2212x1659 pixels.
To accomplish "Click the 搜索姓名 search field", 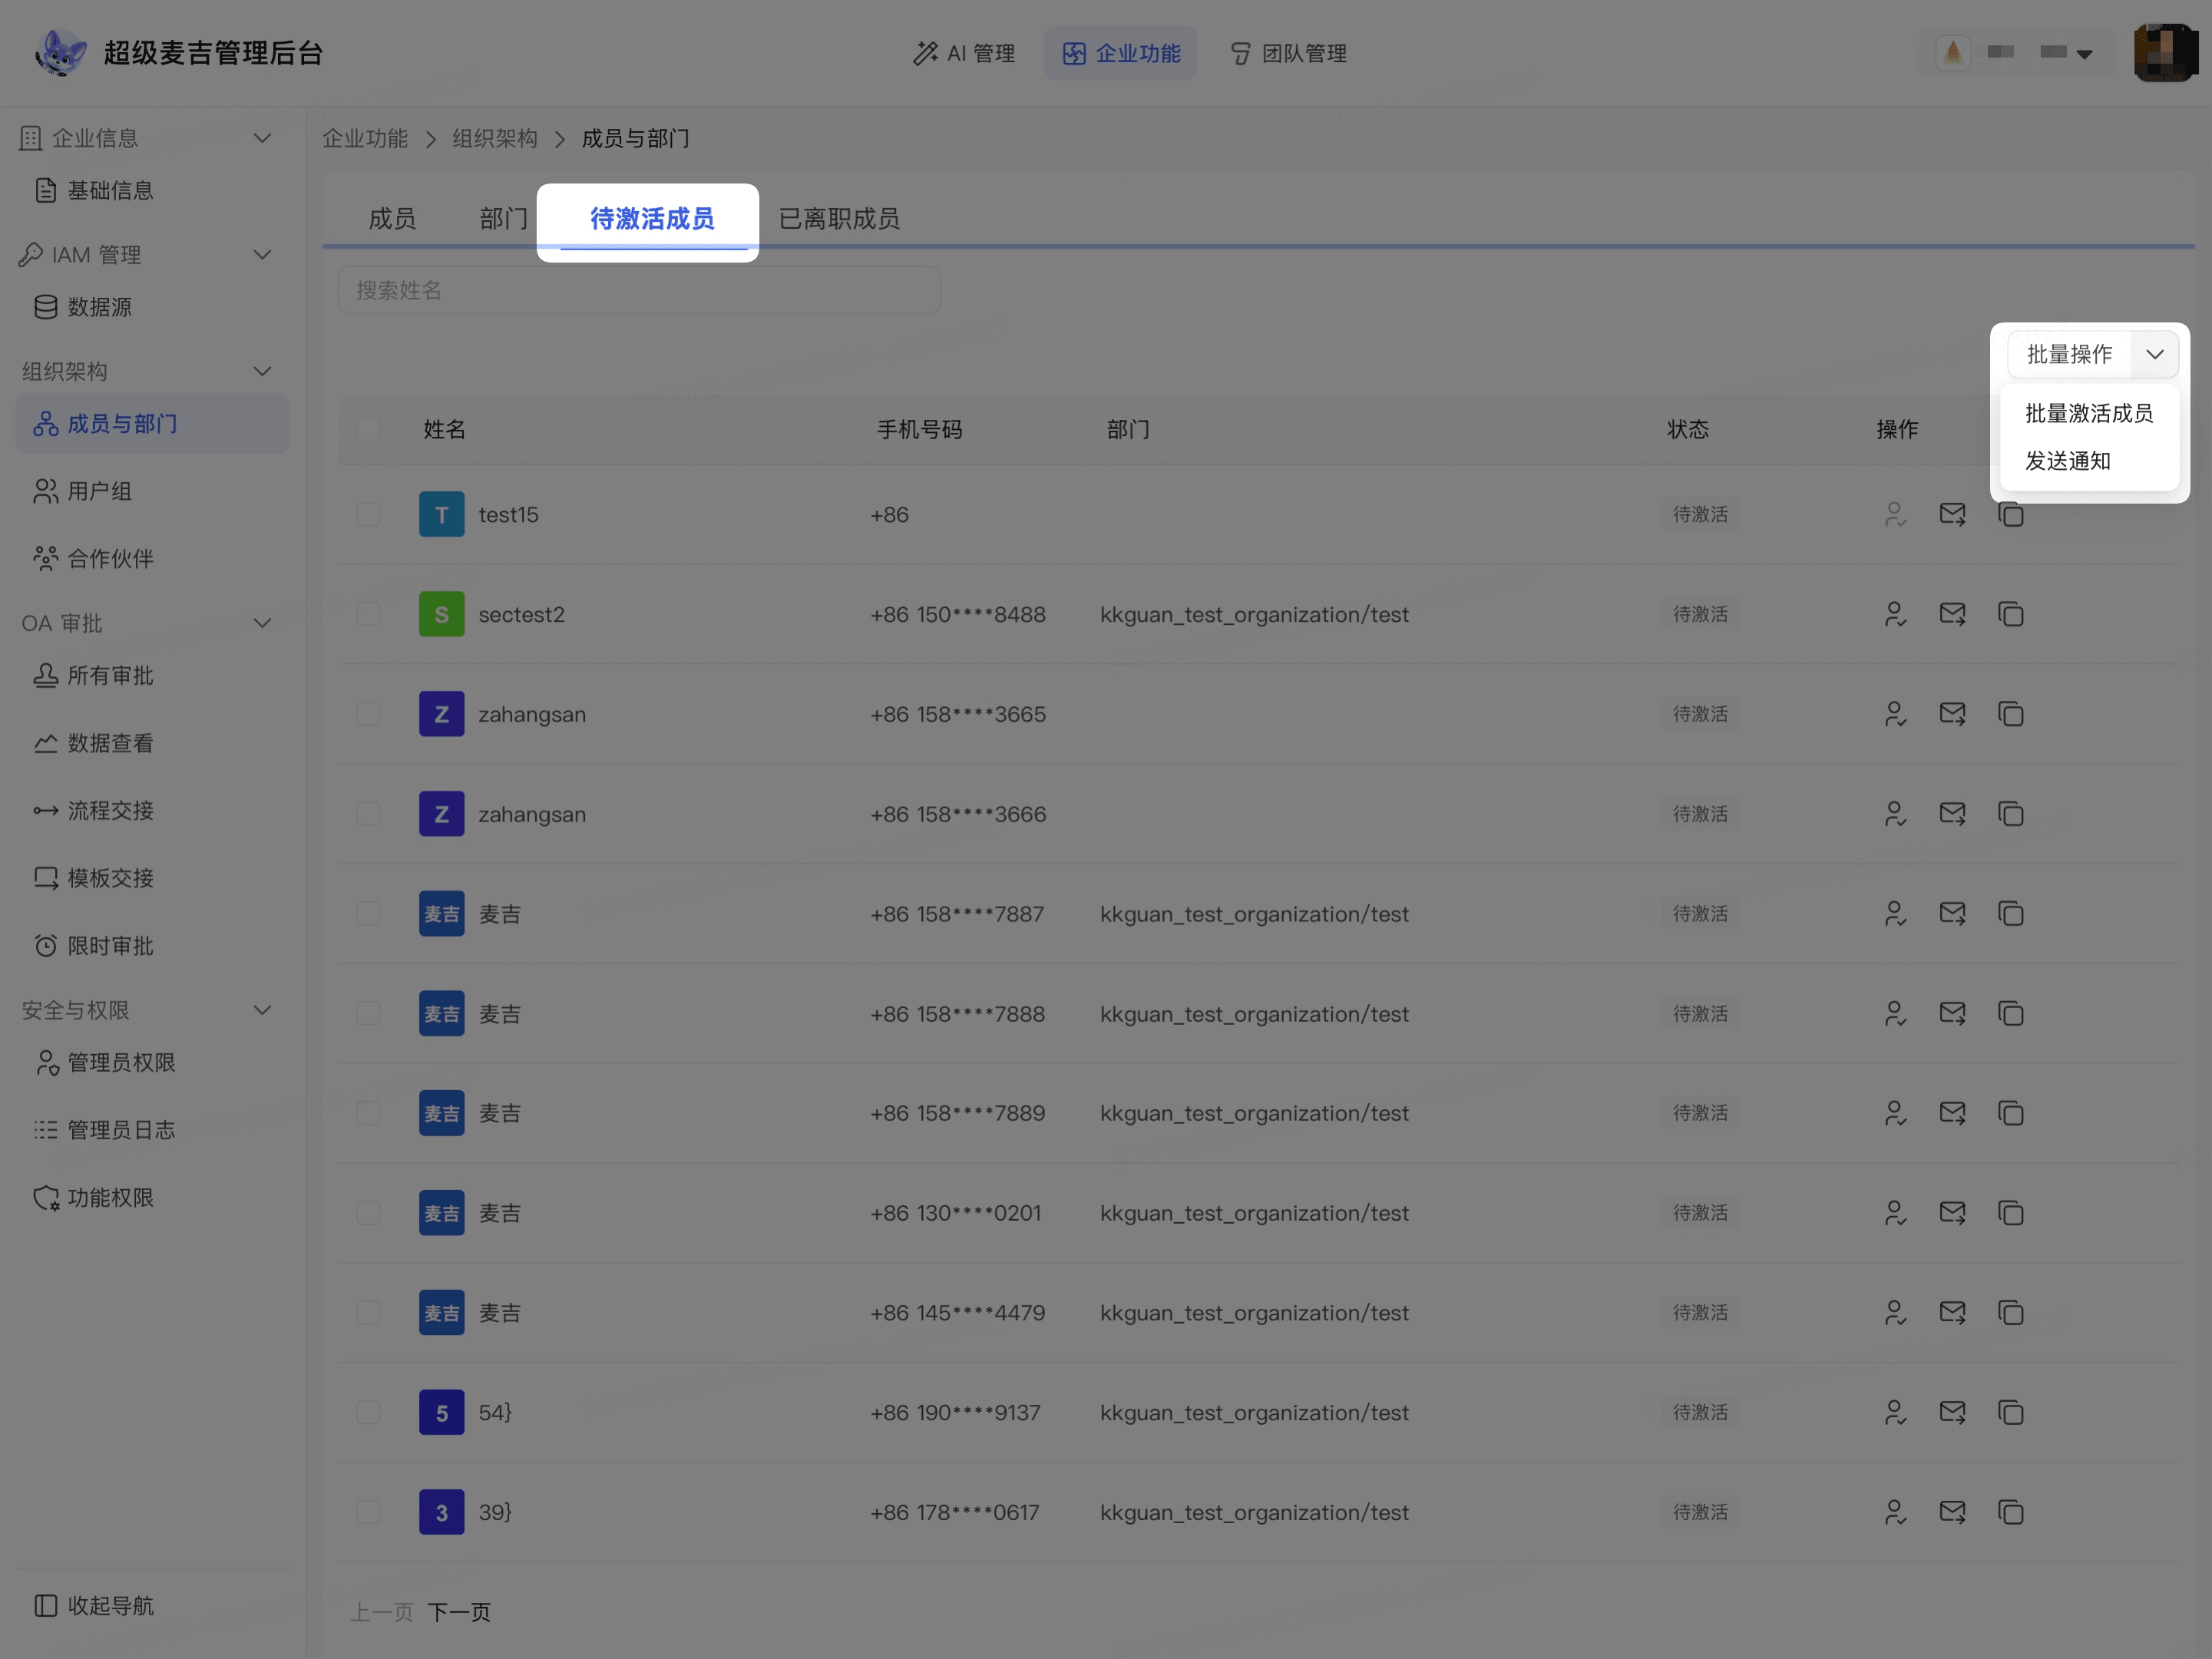I will [x=639, y=290].
